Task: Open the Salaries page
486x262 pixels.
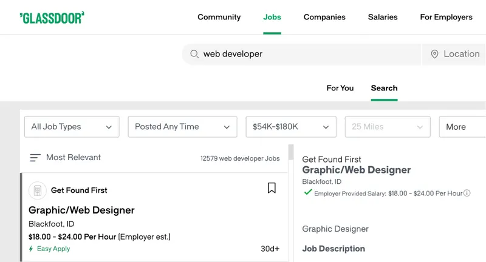Action: pos(383,17)
